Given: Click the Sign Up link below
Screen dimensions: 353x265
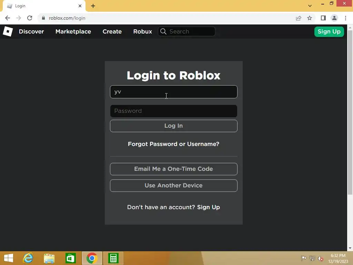Looking at the screenshot, I should [209, 207].
